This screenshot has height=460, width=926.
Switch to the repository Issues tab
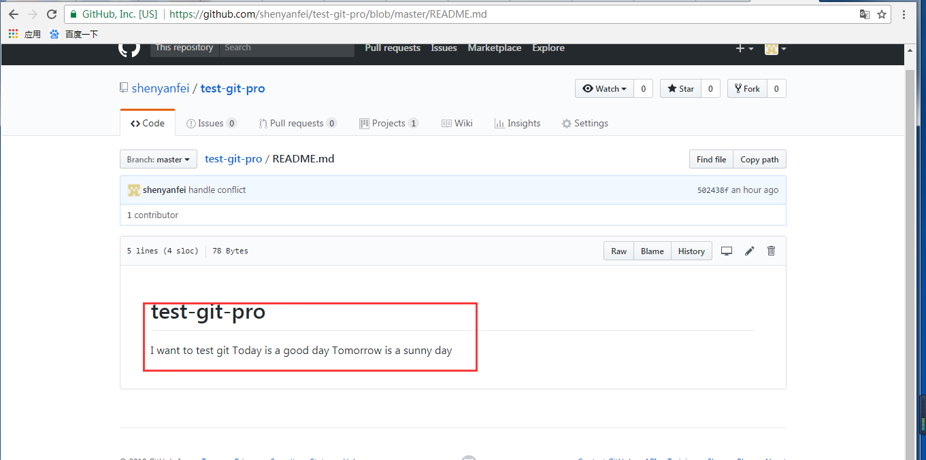point(212,123)
